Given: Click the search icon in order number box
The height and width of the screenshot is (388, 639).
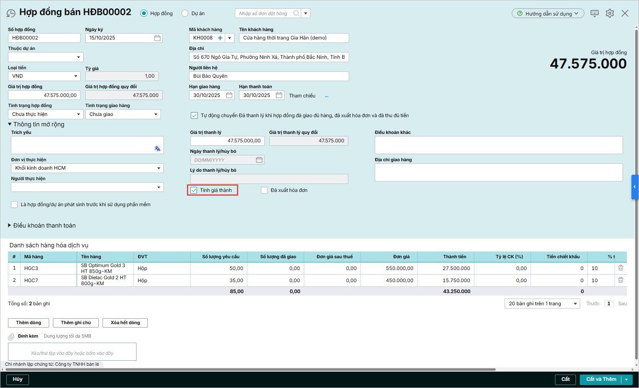Looking at the screenshot, I should (296, 13).
